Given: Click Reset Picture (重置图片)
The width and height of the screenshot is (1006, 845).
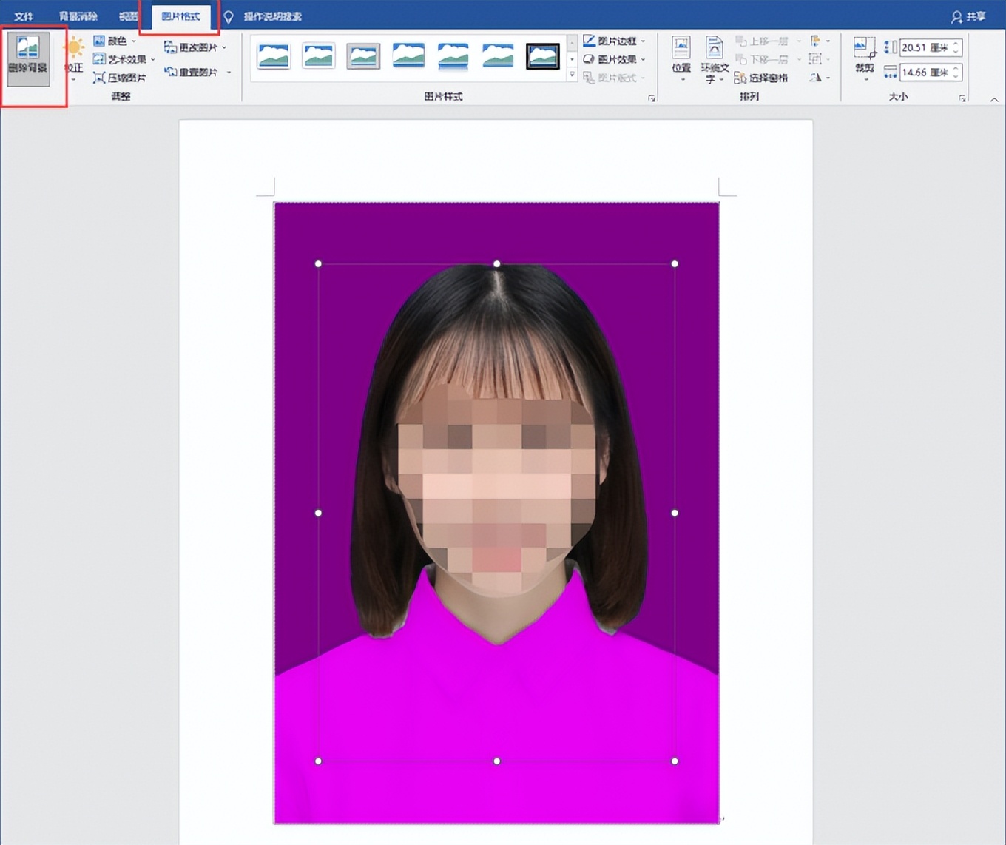Looking at the screenshot, I should [x=192, y=73].
